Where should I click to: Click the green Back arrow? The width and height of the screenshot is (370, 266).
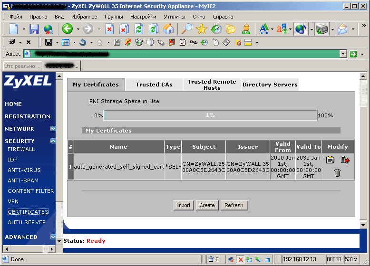[x=68, y=29]
